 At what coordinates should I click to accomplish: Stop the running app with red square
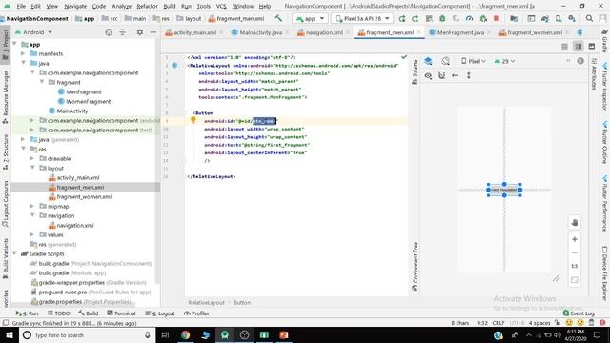coord(497,18)
